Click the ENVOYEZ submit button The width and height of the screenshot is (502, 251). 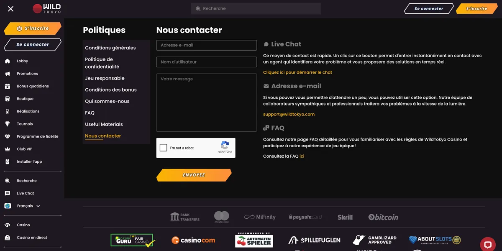coord(194,175)
